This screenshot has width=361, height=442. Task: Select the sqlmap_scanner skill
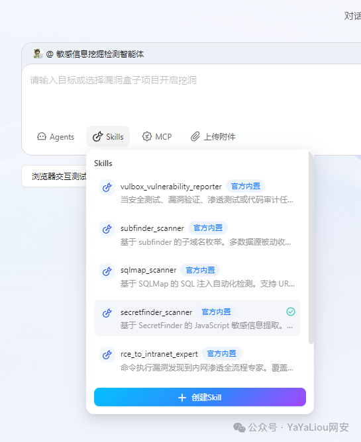tap(197, 277)
